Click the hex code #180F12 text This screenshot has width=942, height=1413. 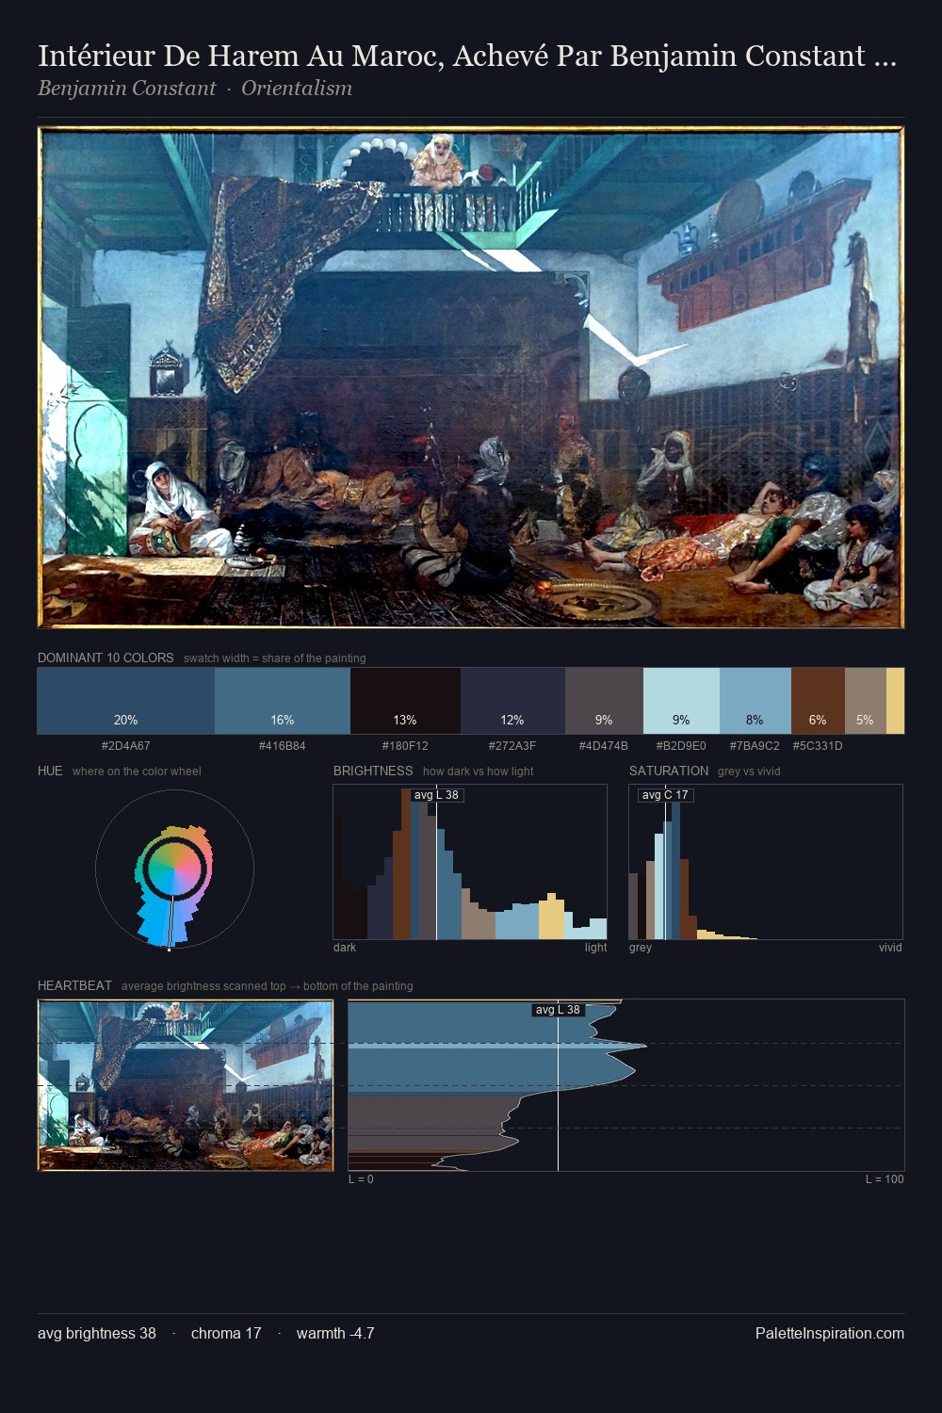click(405, 745)
